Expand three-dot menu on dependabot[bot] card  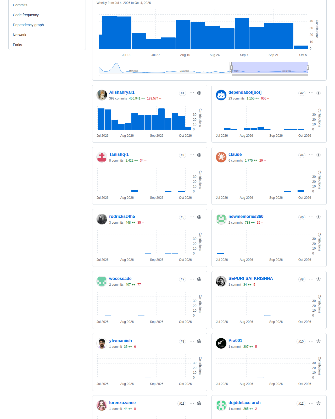click(x=311, y=93)
